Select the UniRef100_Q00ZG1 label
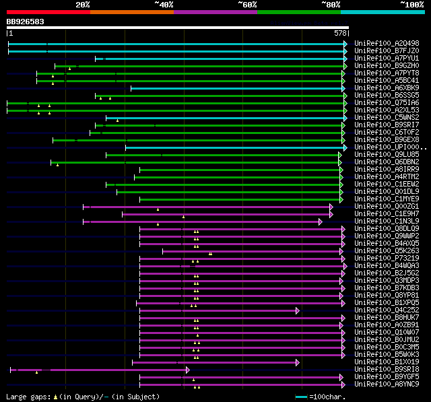Screen dimensions: 431x402 pyautogui.click(x=387, y=207)
